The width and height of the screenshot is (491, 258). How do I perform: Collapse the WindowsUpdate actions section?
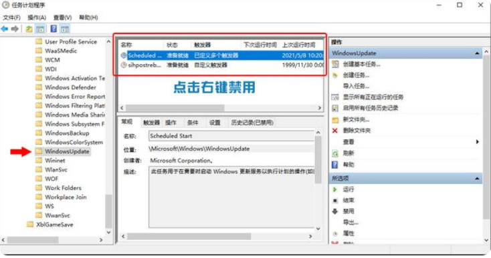(477, 53)
